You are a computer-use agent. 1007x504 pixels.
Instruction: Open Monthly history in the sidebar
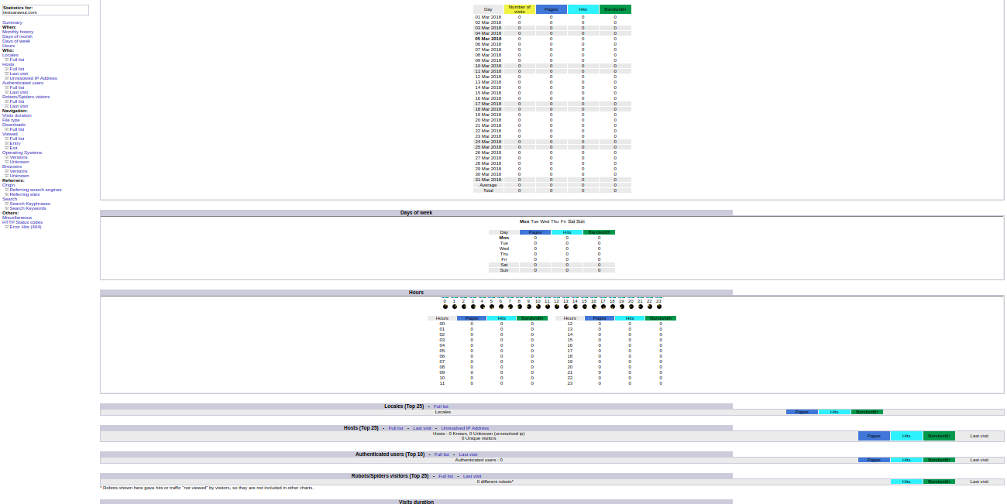click(x=18, y=32)
